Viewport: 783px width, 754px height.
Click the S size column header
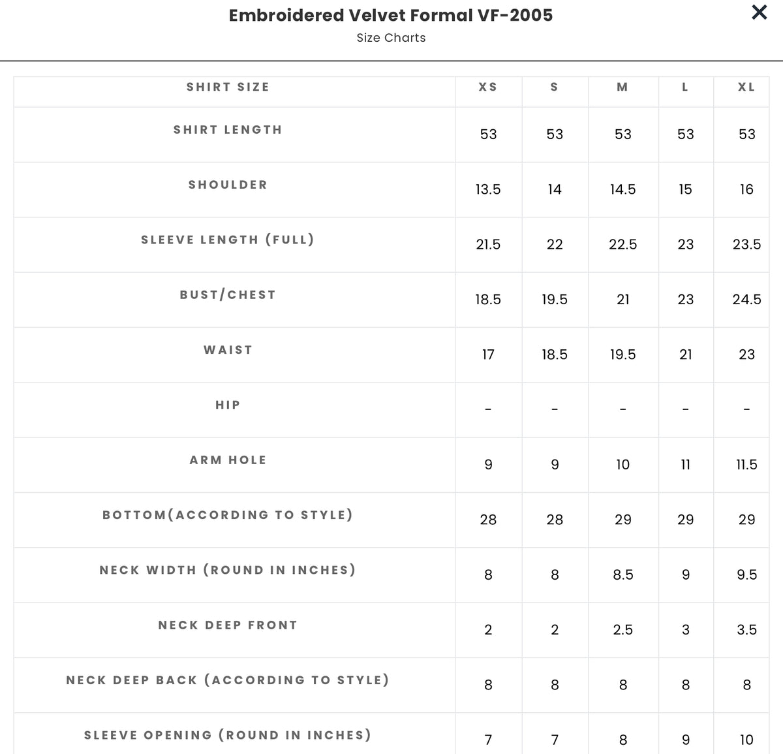pyautogui.click(x=555, y=87)
